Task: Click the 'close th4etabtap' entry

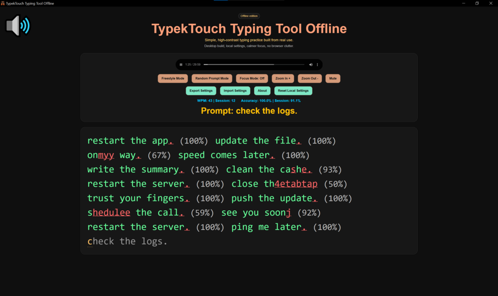Action: [x=275, y=184]
